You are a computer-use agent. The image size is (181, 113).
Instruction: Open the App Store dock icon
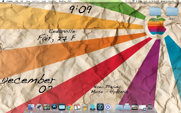pyautogui.click(x=54, y=107)
